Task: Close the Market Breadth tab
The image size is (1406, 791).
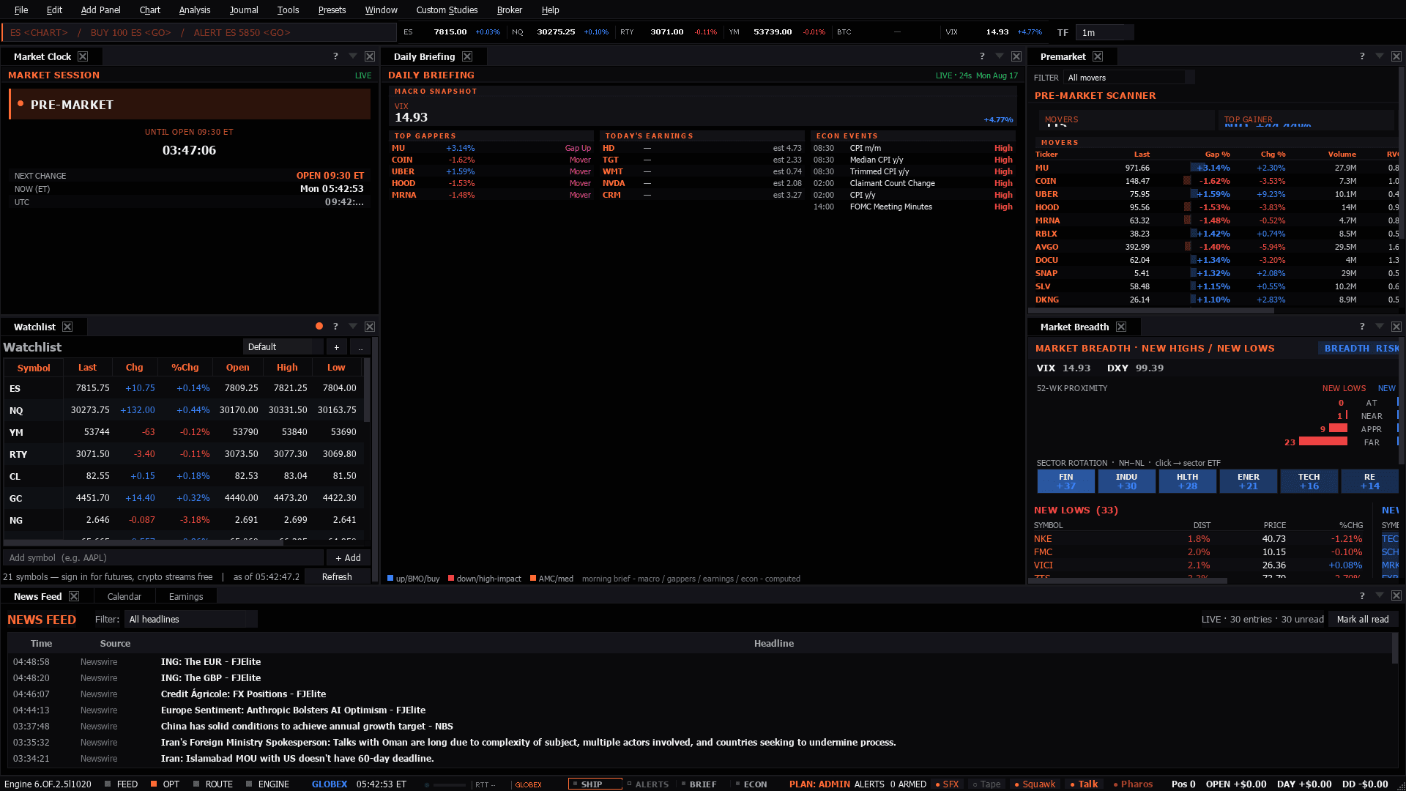Action: pyautogui.click(x=1121, y=327)
